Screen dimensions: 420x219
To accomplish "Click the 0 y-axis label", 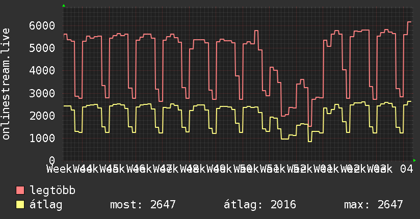I will pyautogui.click(x=52, y=160).
